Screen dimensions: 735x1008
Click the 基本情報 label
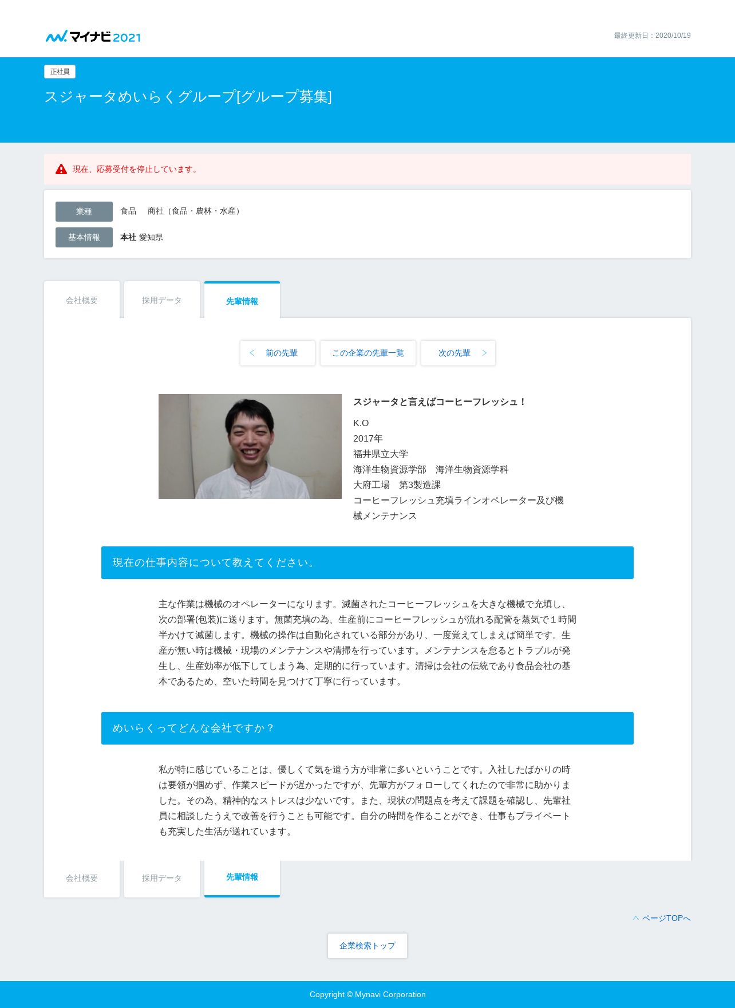(84, 237)
